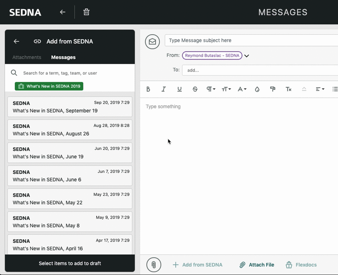Toggle underline formatting
338x275 pixels.
(x=179, y=89)
